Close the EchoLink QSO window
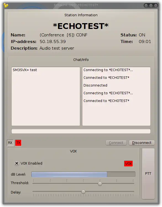 point(156,6)
